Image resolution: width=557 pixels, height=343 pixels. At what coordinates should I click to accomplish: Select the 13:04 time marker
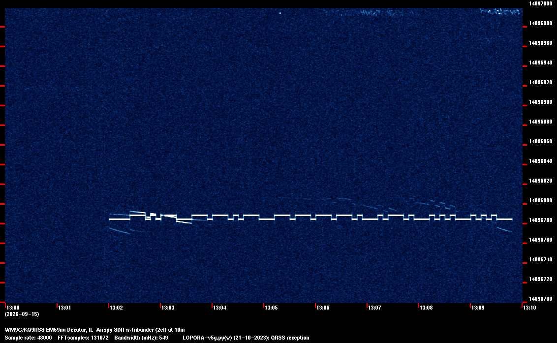tap(219, 308)
